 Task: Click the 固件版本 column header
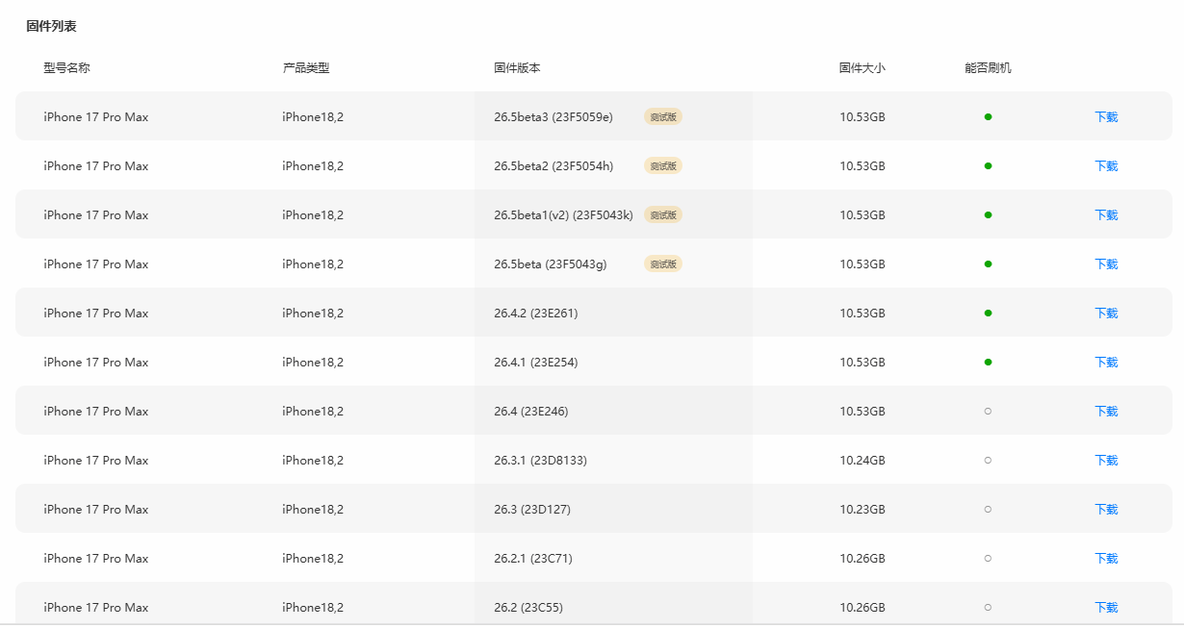517,68
